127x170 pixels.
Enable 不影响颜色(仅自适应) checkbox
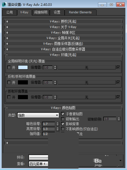coord(63,129)
